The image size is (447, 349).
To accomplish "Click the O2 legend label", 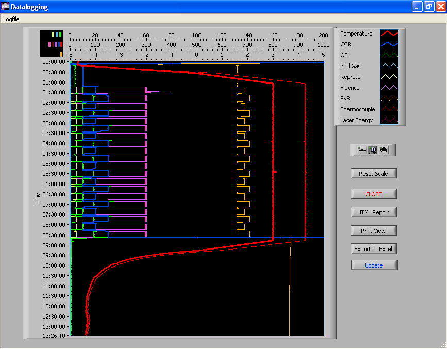I will [344, 55].
